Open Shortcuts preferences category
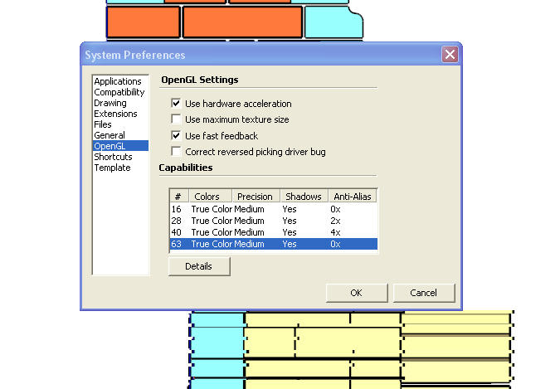This screenshot has height=389, width=555. pos(113,157)
